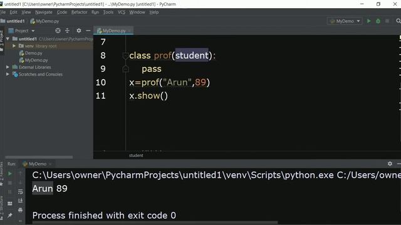Open the Refactor menu
The height and width of the screenshot is (225, 401).
coord(80,12)
